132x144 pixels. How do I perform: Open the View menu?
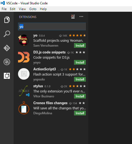pyautogui.click(x=22, y=9)
